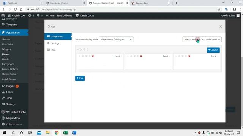Open Plugins in WordPress sidebar
The image size is (243, 136).
coord(14,86)
